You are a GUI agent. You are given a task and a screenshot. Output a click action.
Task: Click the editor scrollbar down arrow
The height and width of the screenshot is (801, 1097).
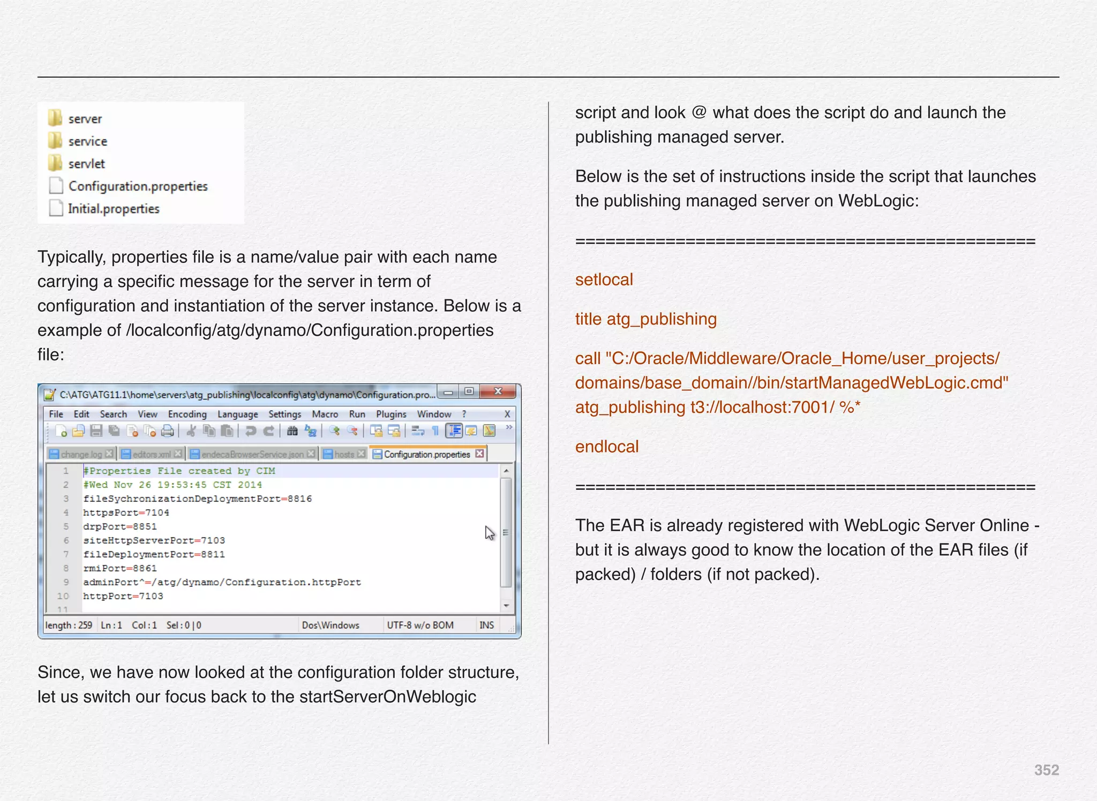click(506, 606)
